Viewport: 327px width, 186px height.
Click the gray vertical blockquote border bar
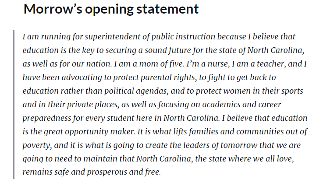[14, 104]
